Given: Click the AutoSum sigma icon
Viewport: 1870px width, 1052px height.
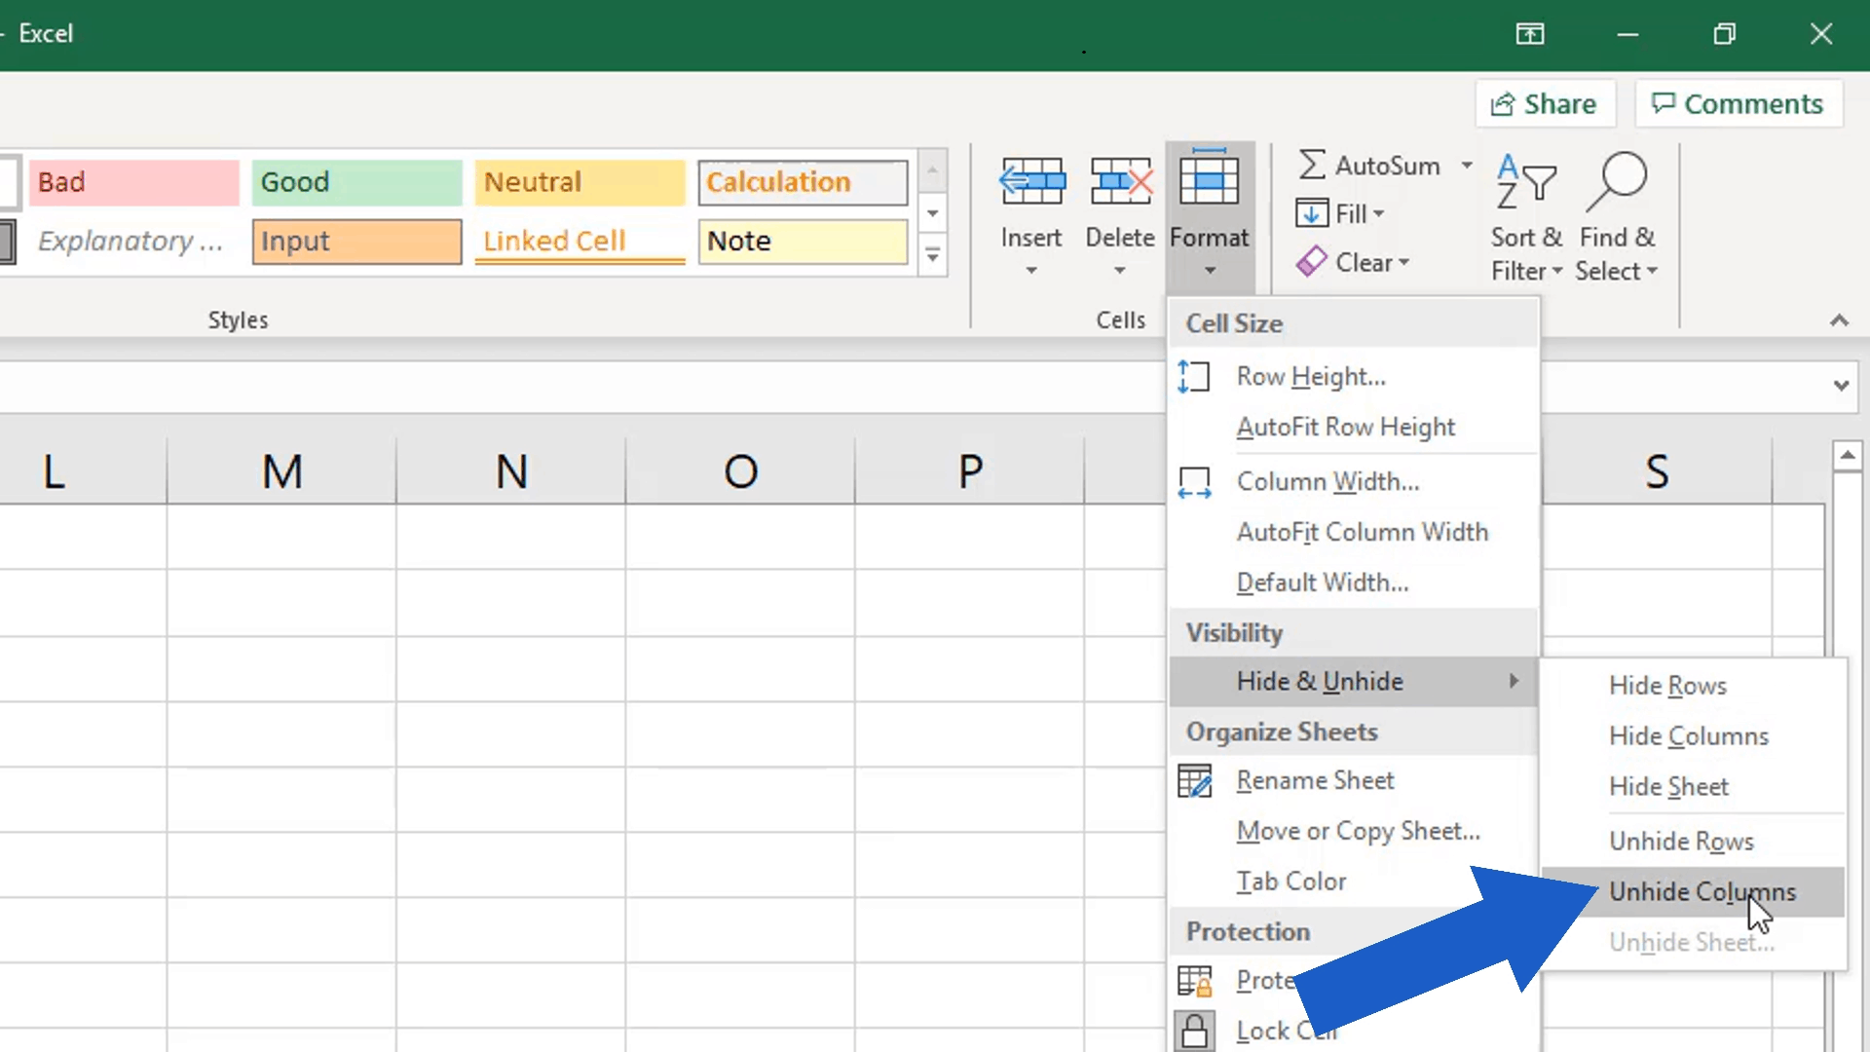Looking at the screenshot, I should [1312, 165].
